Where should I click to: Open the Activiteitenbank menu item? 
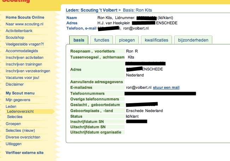pyautogui.click(x=19, y=31)
